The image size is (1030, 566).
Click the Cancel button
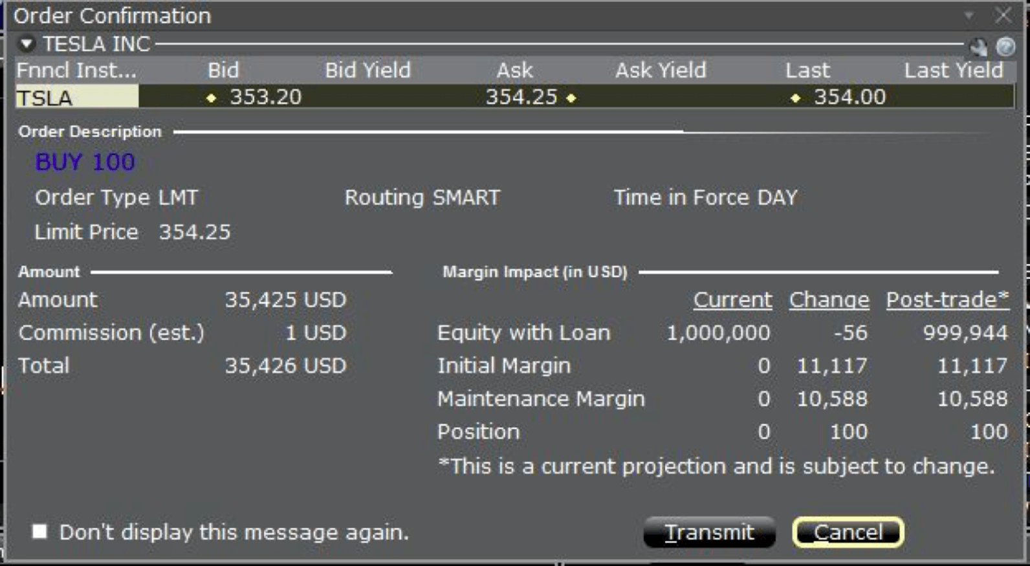848,532
